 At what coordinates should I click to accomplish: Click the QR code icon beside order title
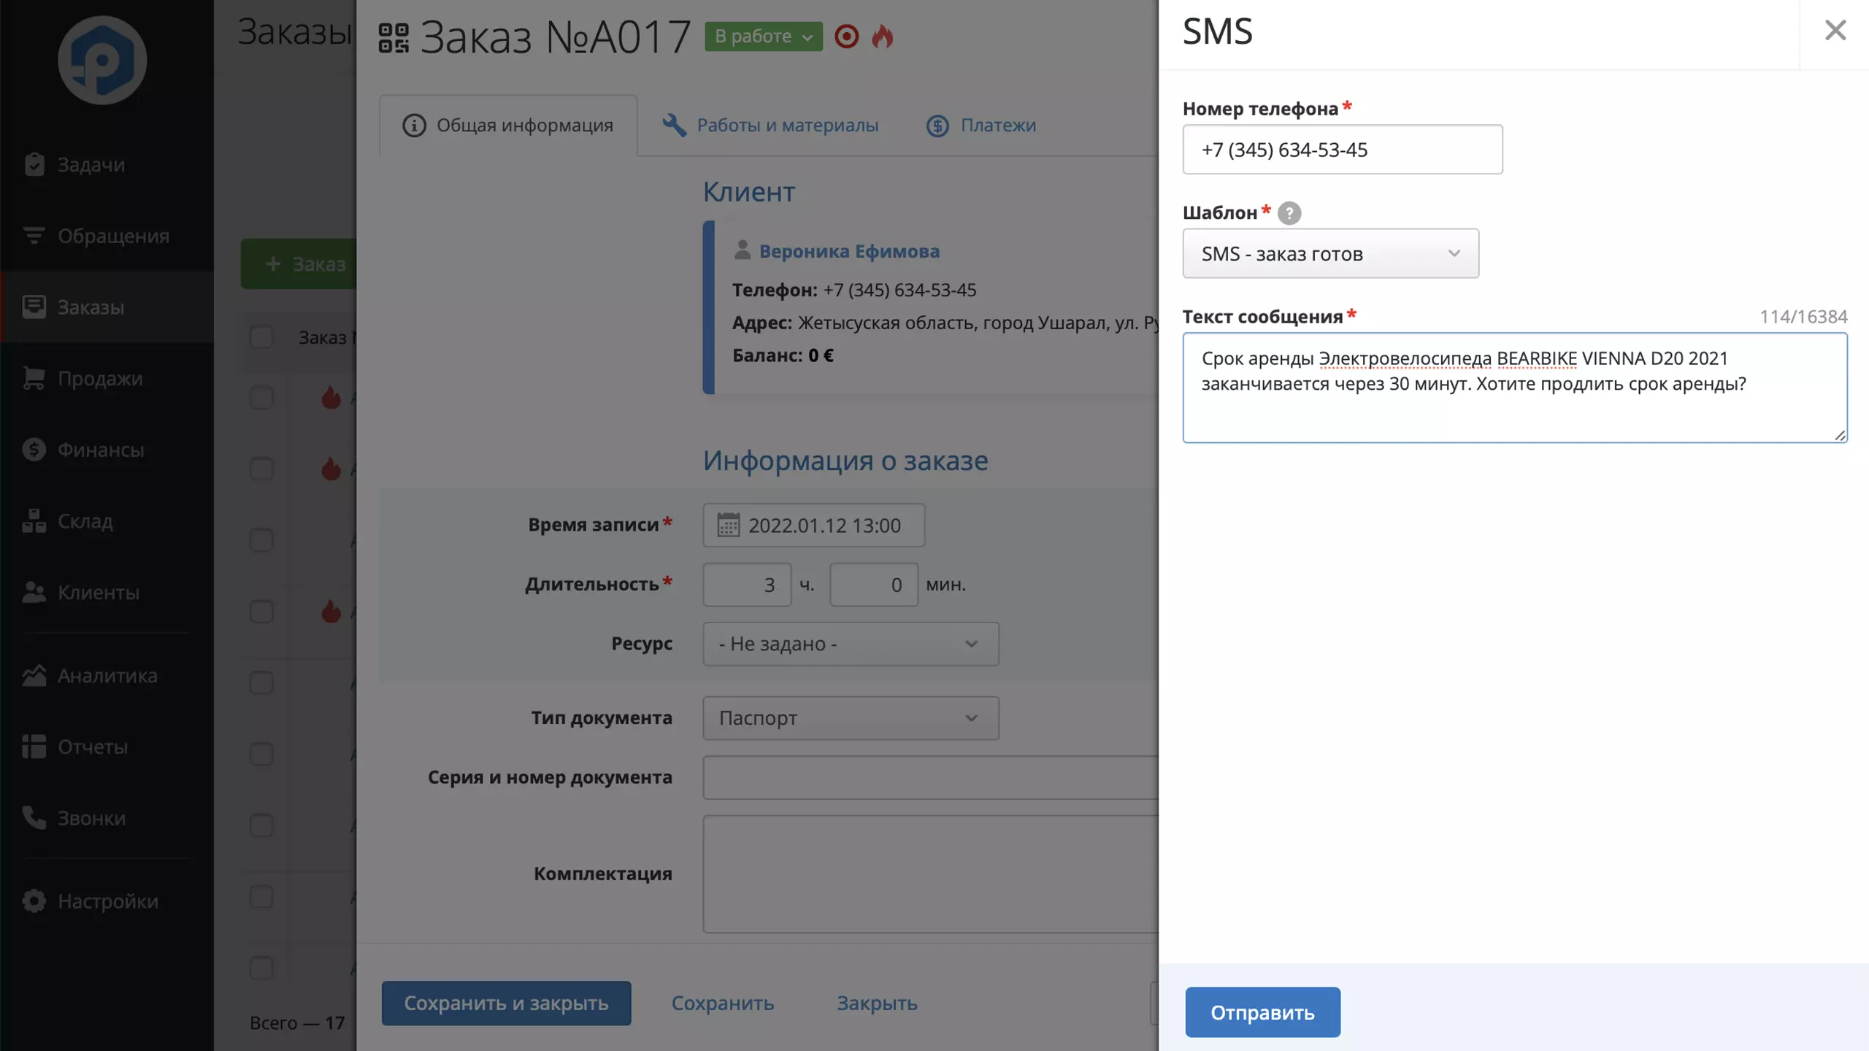point(394,37)
